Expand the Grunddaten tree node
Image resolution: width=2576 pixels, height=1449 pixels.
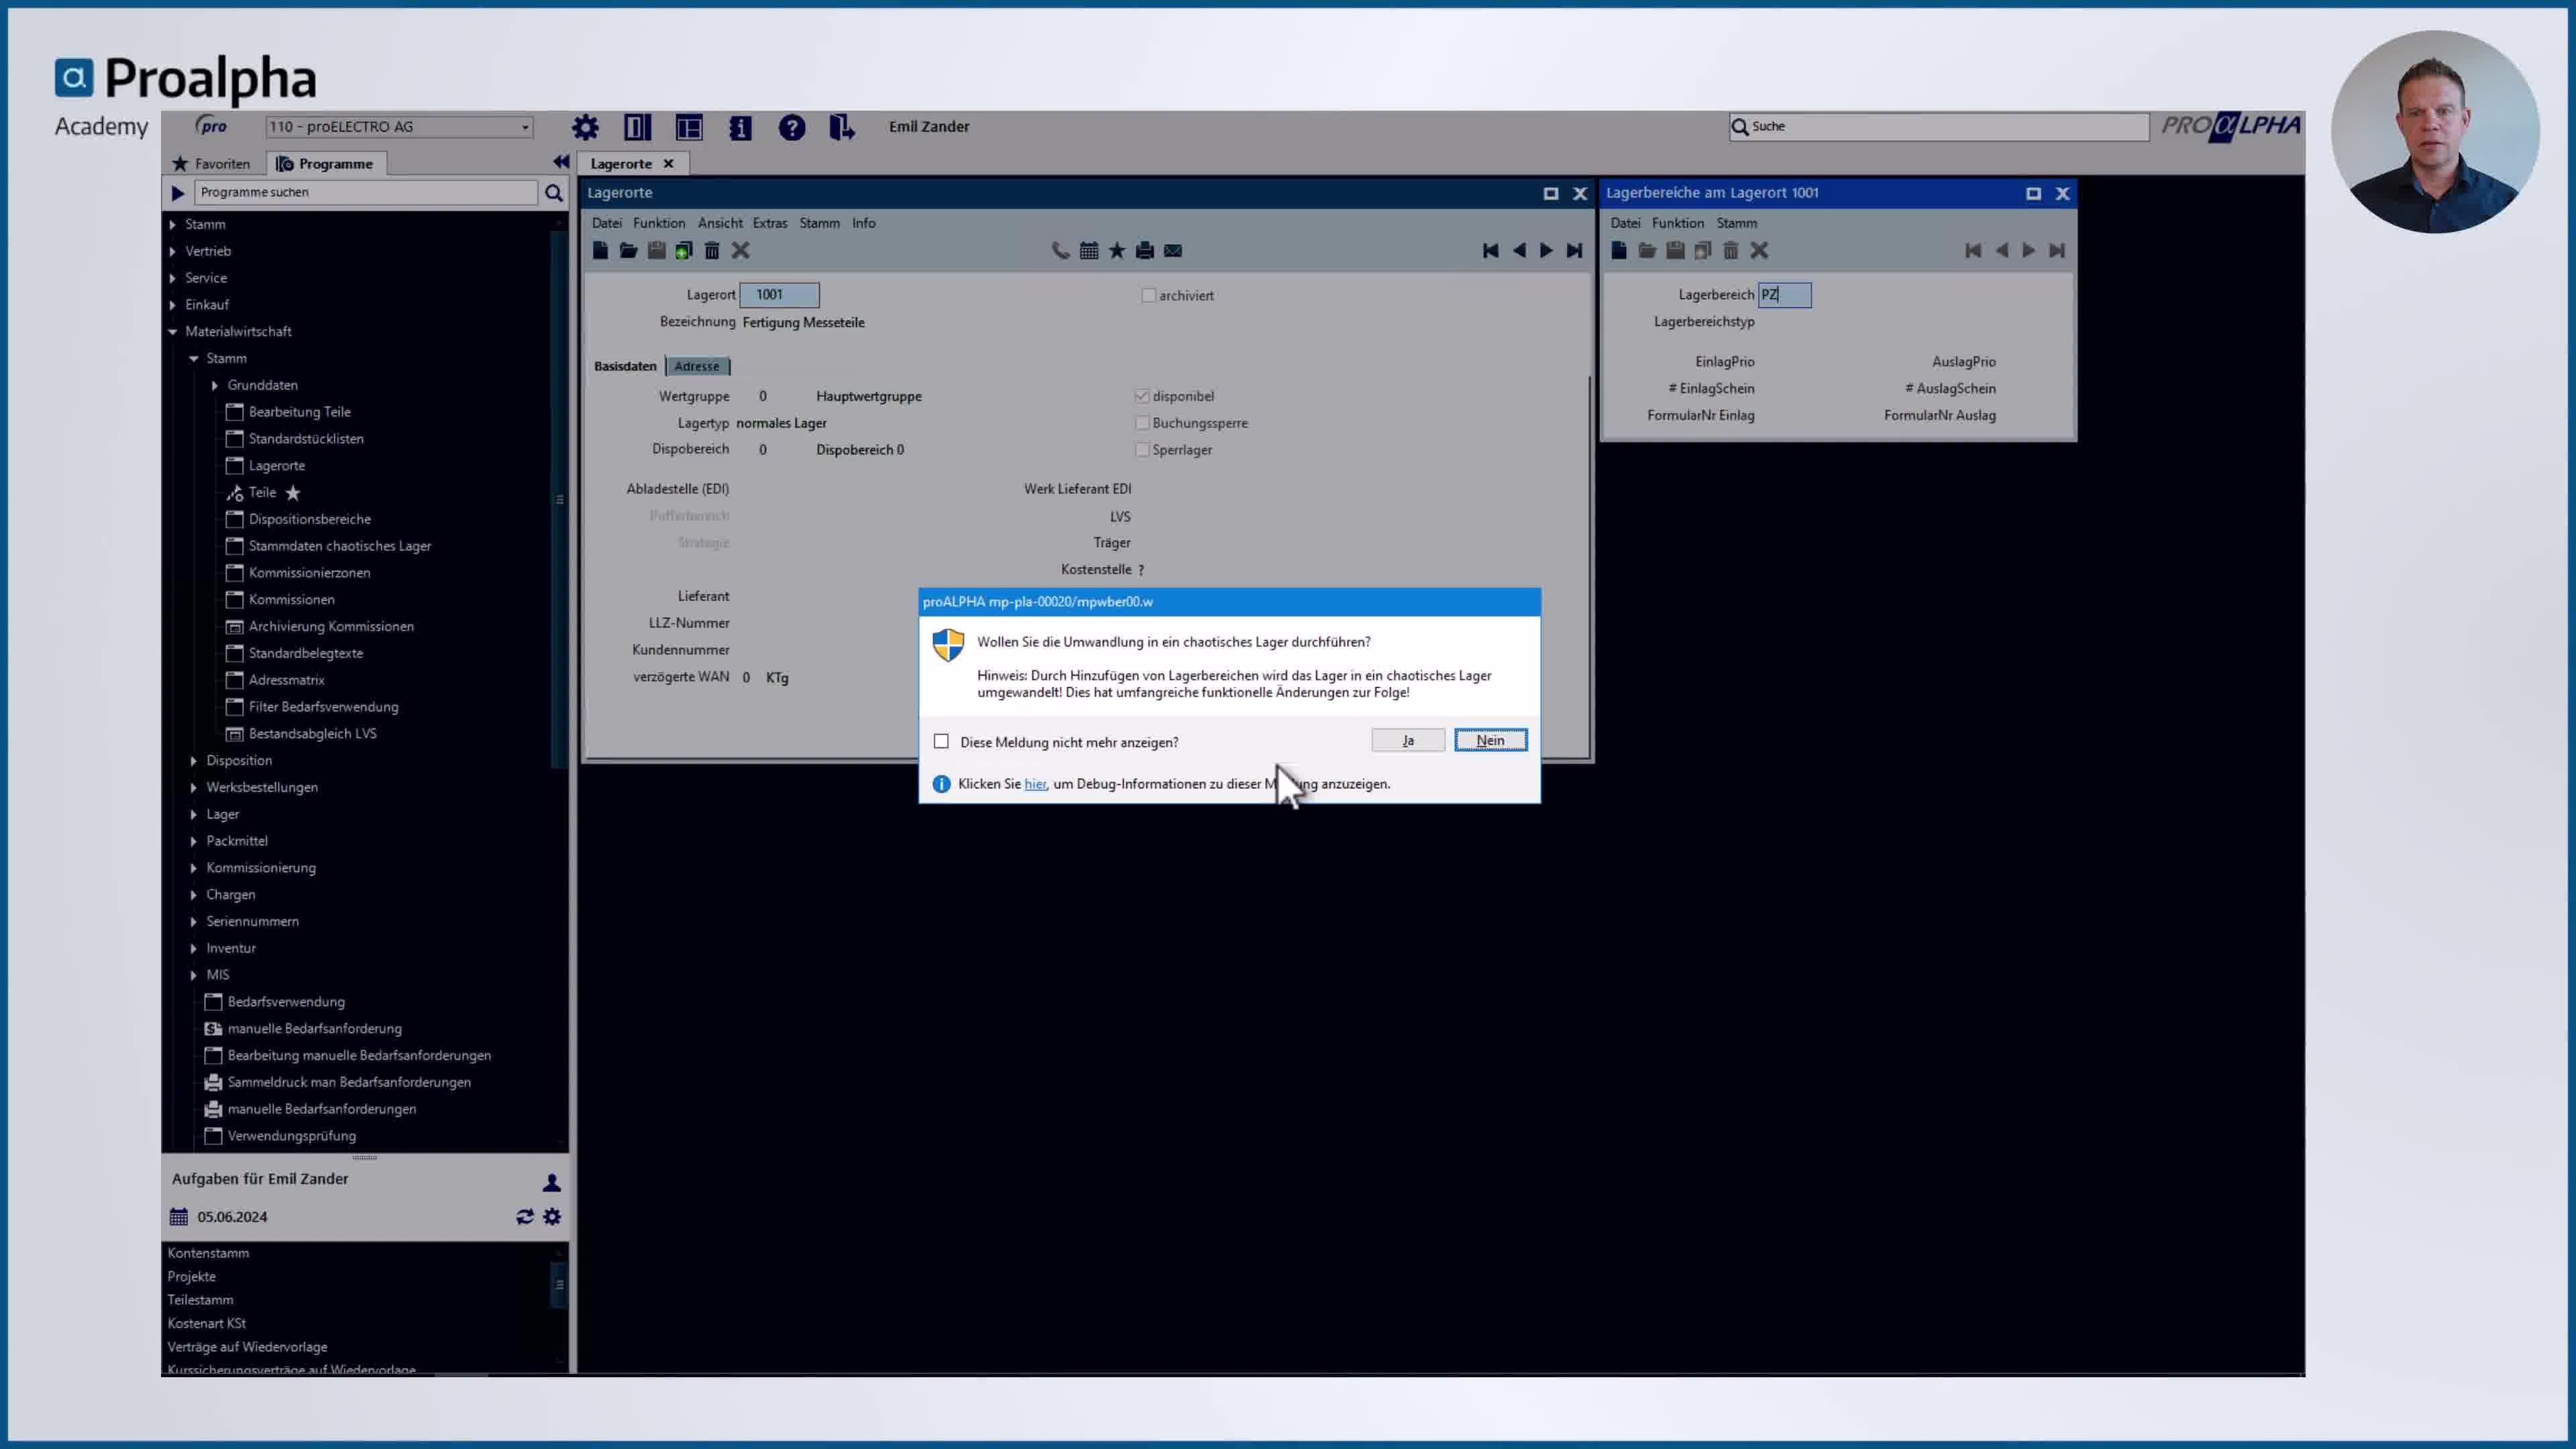click(x=215, y=385)
